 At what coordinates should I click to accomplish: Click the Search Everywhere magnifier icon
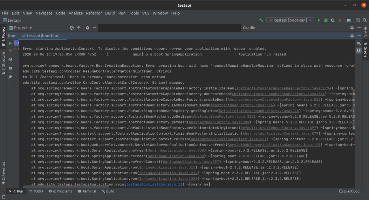[x=365, y=20]
